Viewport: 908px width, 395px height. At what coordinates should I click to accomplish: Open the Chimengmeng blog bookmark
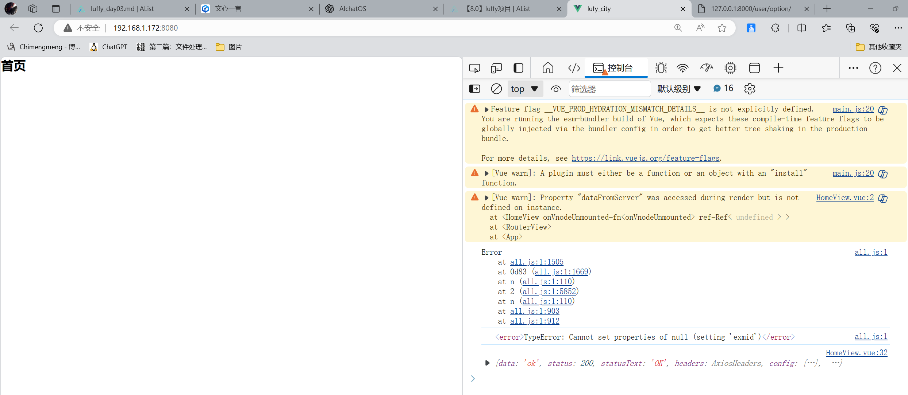pyautogui.click(x=43, y=47)
